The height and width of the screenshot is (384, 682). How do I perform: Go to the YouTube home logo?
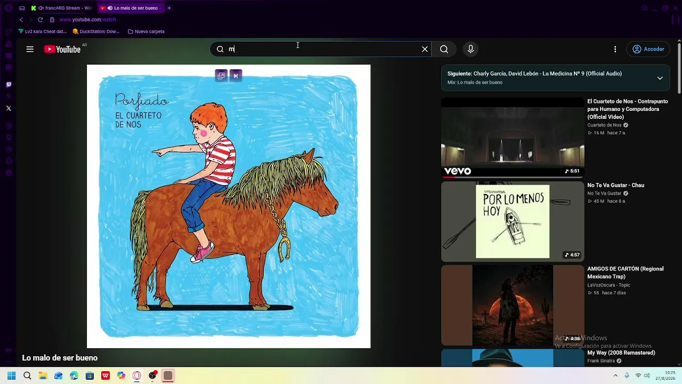click(x=62, y=50)
